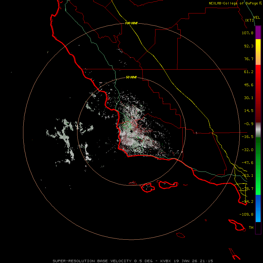Click the -47.6 legend value
This screenshot has width=263, height=263.
[248, 163]
